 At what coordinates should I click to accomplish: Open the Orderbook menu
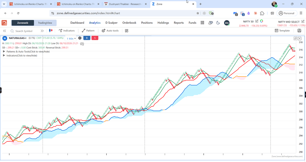(129, 23)
